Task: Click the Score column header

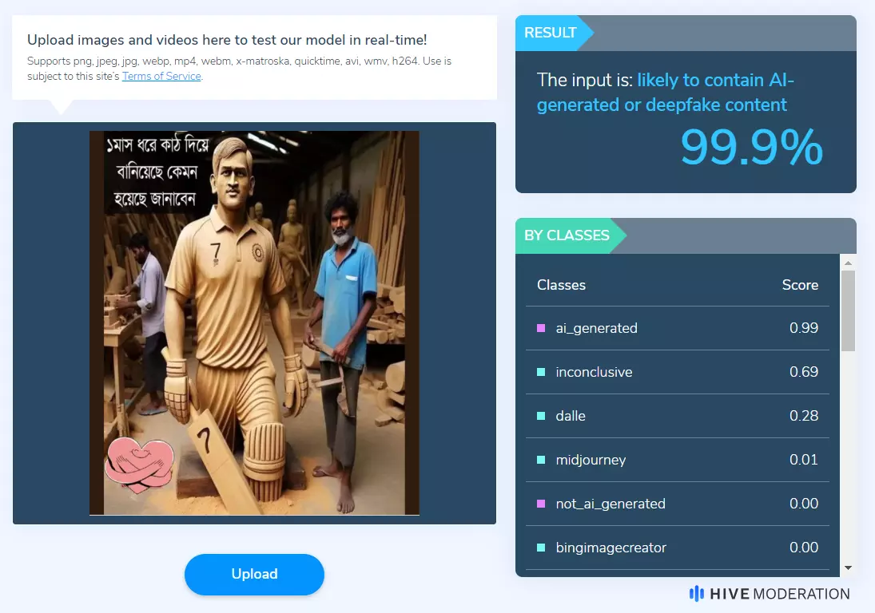Action: pyautogui.click(x=800, y=285)
